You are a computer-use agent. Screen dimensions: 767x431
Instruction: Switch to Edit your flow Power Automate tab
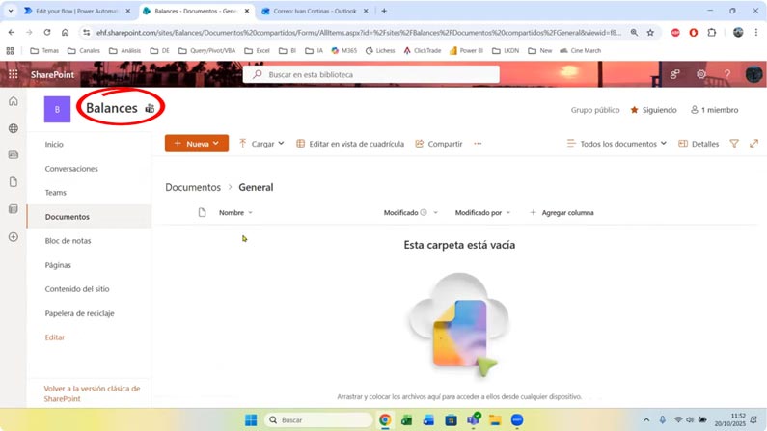coord(76,11)
